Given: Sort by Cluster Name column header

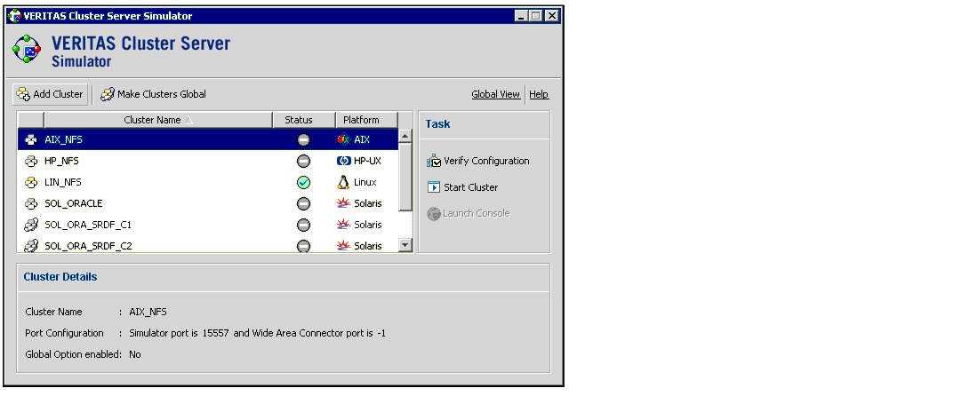Looking at the screenshot, I should click(157, 120).
